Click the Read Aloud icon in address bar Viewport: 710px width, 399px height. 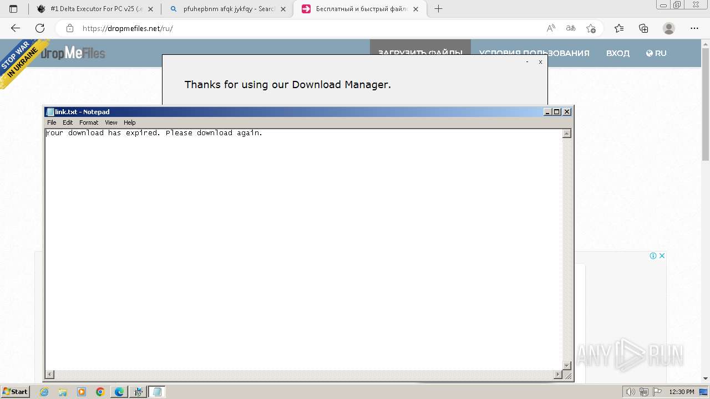pyautogui.click(x=551, y=28)
